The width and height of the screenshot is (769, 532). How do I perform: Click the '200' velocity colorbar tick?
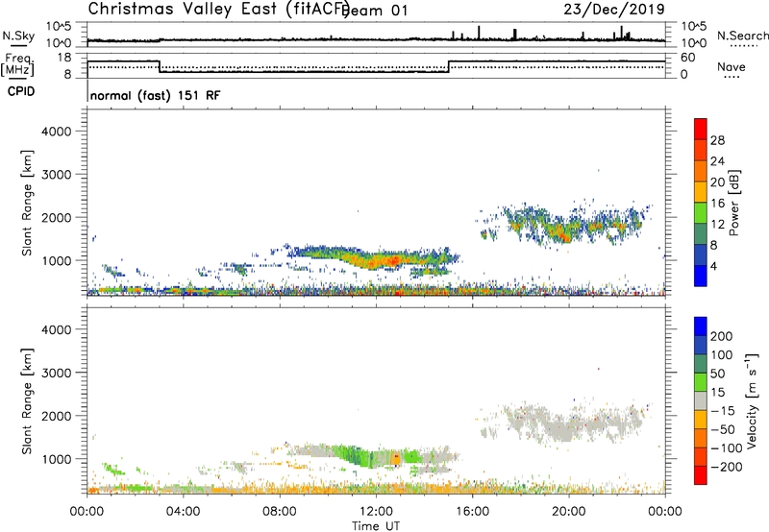[722, 336]
